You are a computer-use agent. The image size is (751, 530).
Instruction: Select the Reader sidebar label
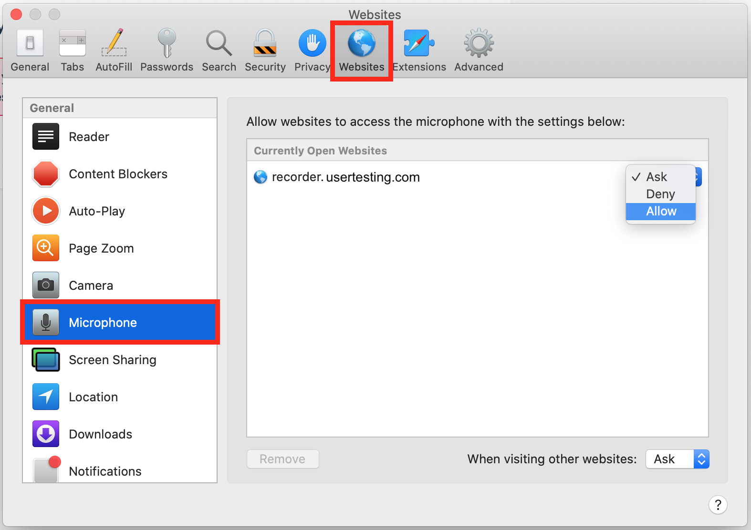(x=89, y=137)
